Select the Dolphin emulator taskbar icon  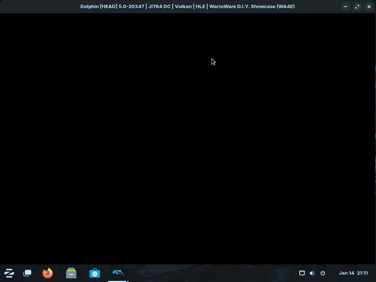(118, 273)
